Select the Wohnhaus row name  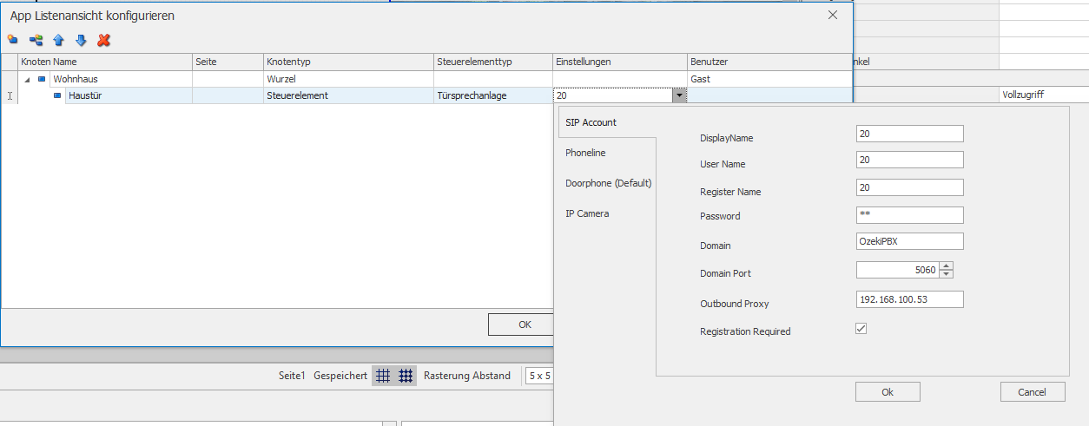tap(75, 79)
